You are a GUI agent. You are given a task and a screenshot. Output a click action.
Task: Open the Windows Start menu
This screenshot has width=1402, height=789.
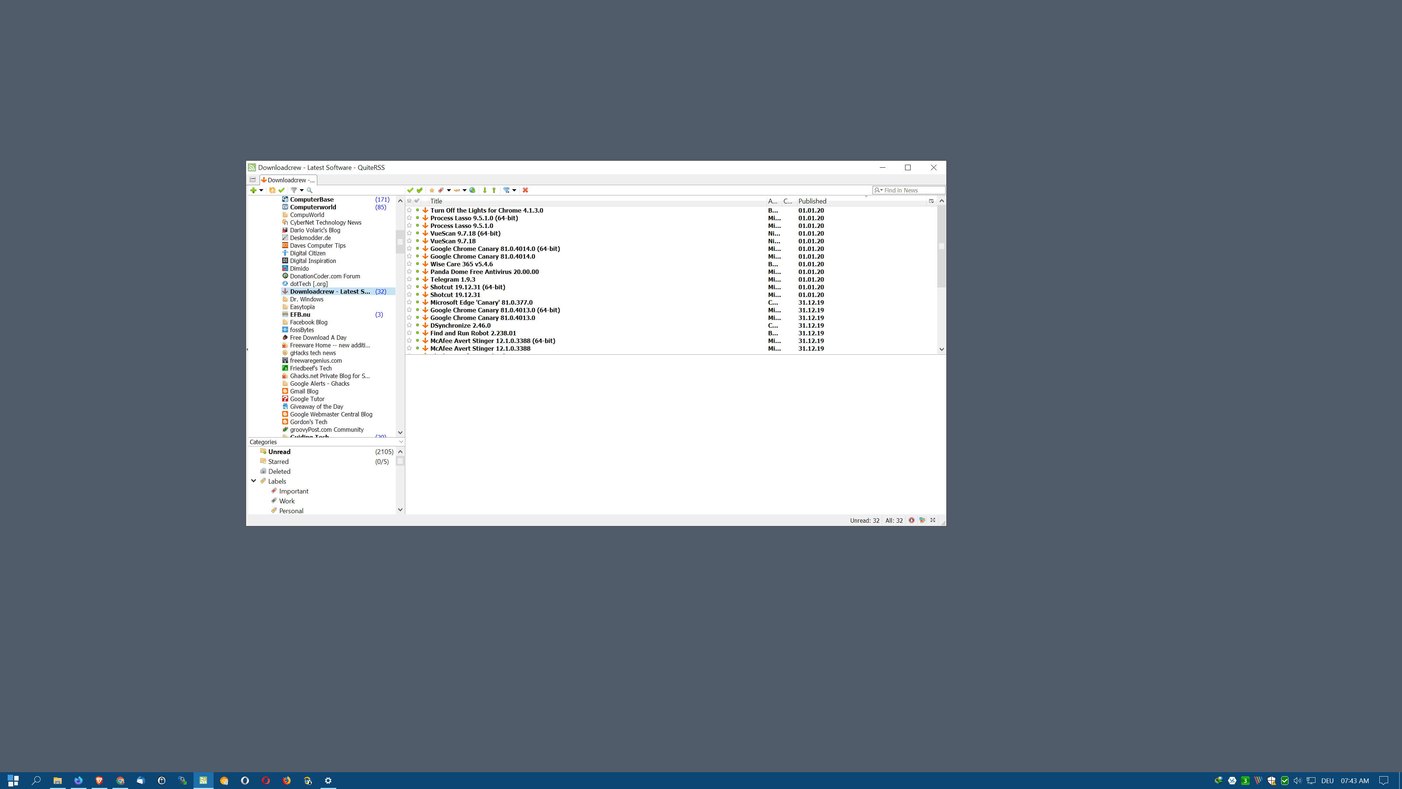(13, 780)
